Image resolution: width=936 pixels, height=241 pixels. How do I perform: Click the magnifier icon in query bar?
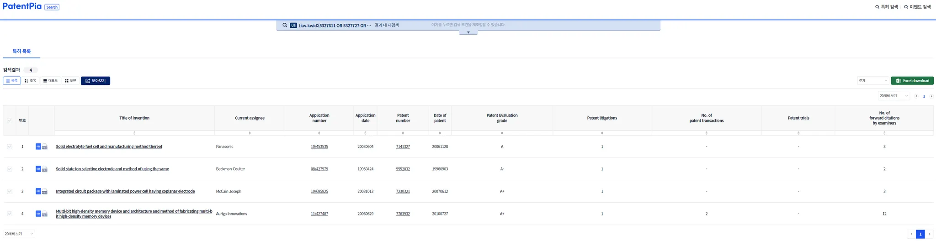pyautogui.click(x=285, y=25)
